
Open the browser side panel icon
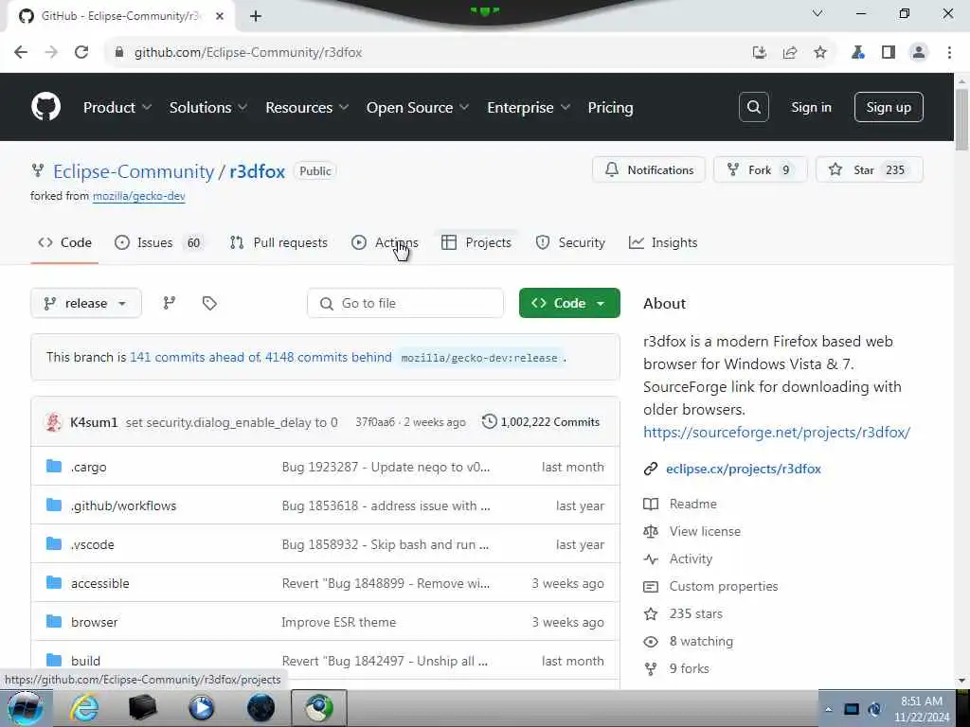[x=889, y=53]
